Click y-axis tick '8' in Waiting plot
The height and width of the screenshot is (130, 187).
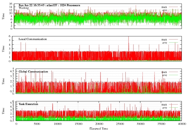coord(11,16)
